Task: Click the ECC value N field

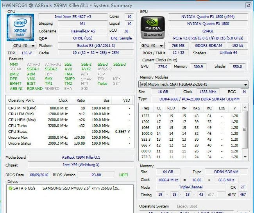Action: coord(244,92)
